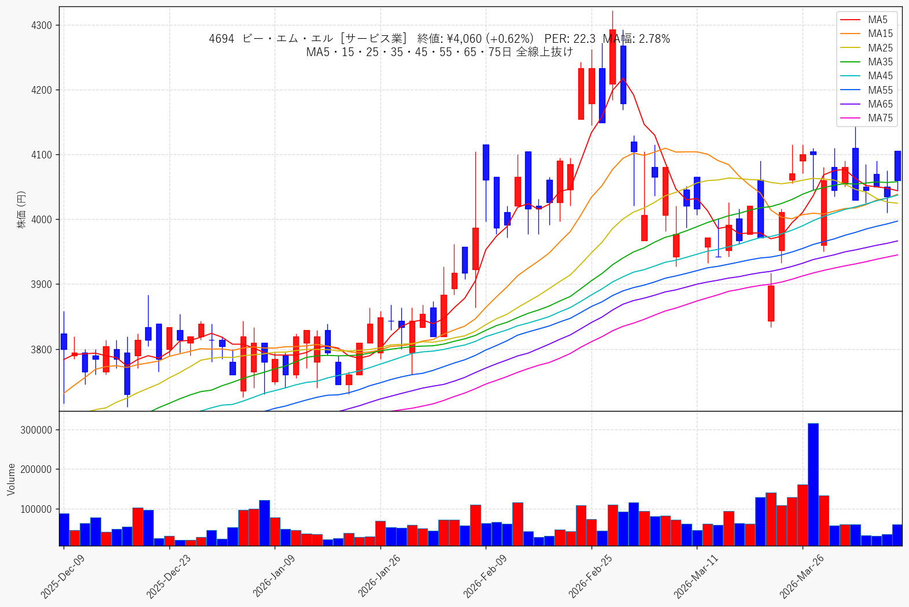Click the MA5 legend entry
909x607 pixels.
(866, 20)
